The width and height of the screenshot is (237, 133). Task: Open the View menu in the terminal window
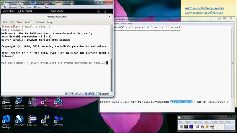(19, 22)
